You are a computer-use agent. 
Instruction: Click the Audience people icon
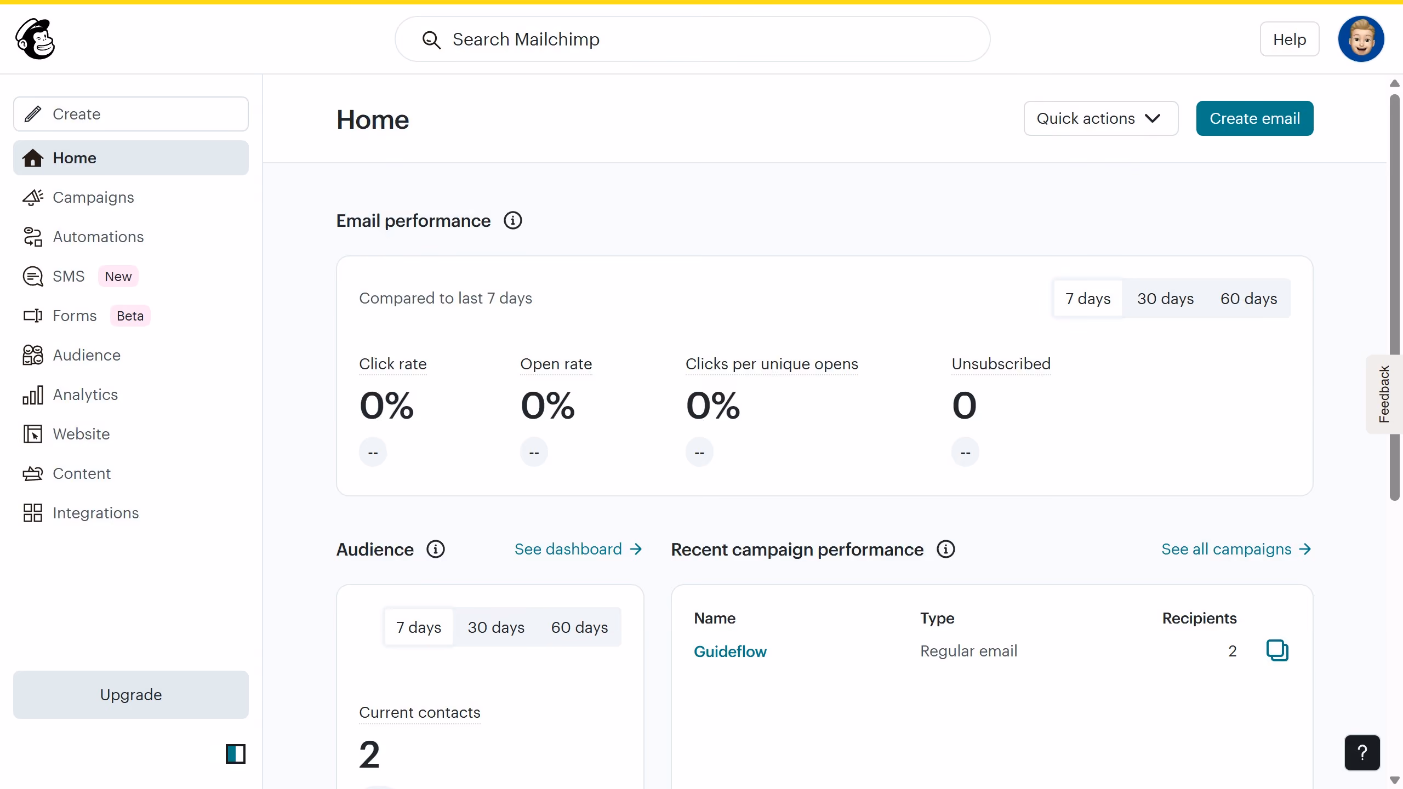point(33,355)
